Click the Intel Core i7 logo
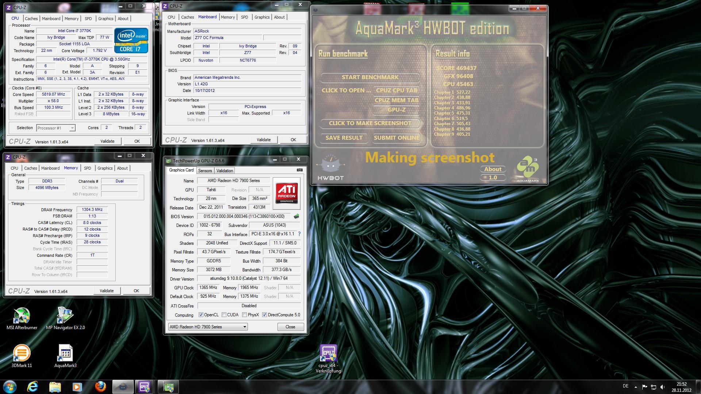 point(131,40)
